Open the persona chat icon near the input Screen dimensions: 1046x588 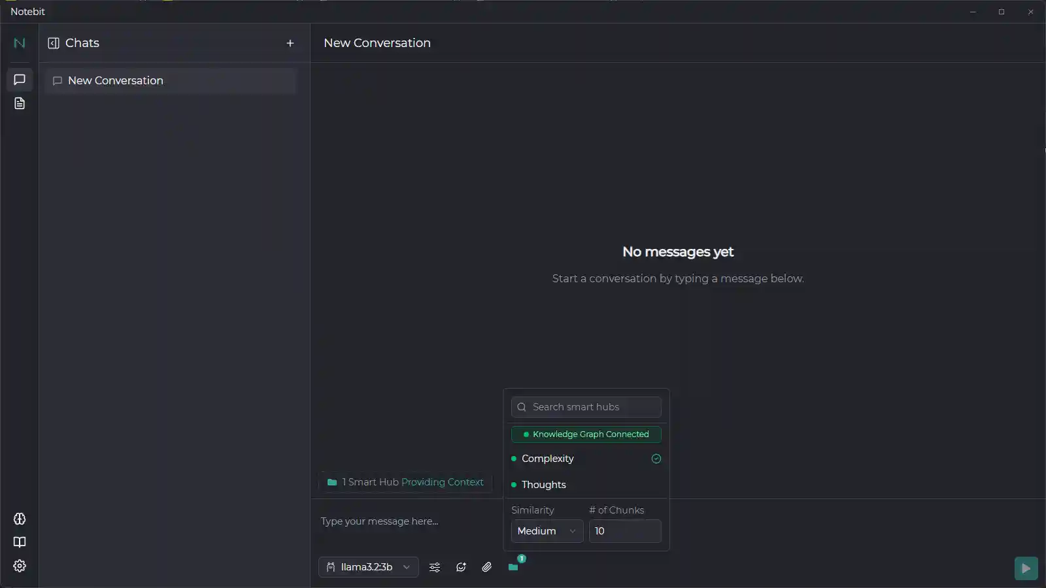(x=461, y=567)
